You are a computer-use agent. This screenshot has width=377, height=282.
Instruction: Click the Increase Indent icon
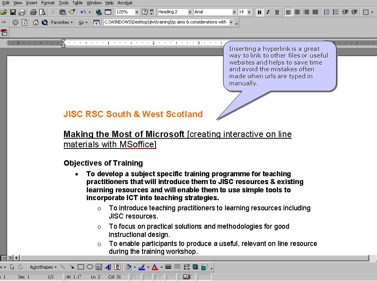point(354,12)
